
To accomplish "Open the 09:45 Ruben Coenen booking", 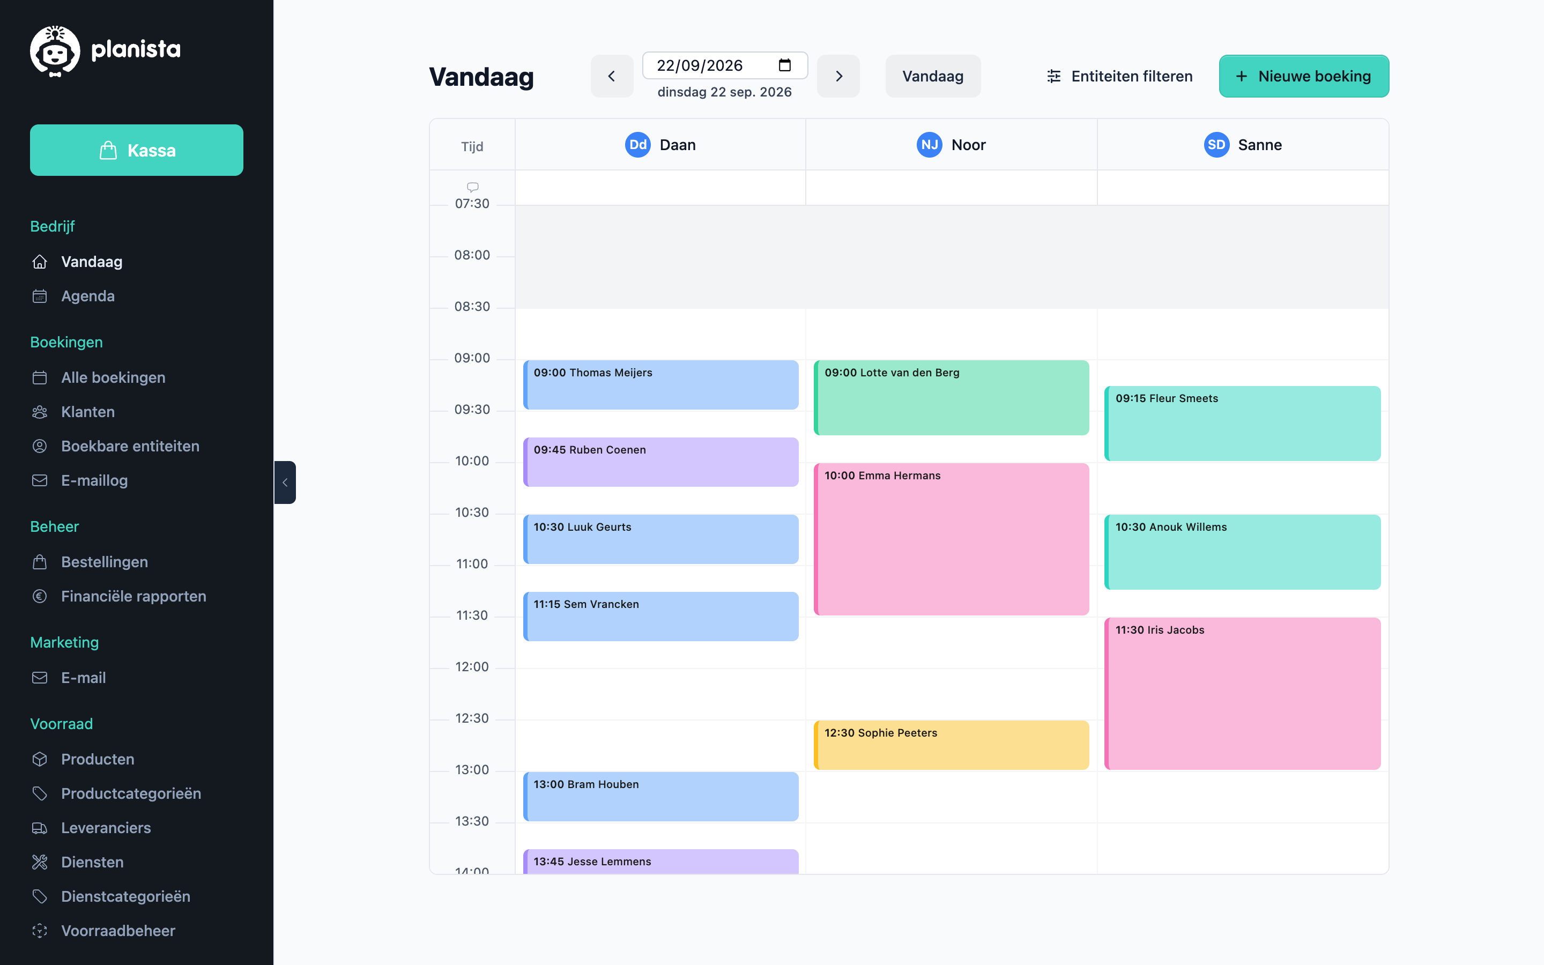I will click(661, 462).
